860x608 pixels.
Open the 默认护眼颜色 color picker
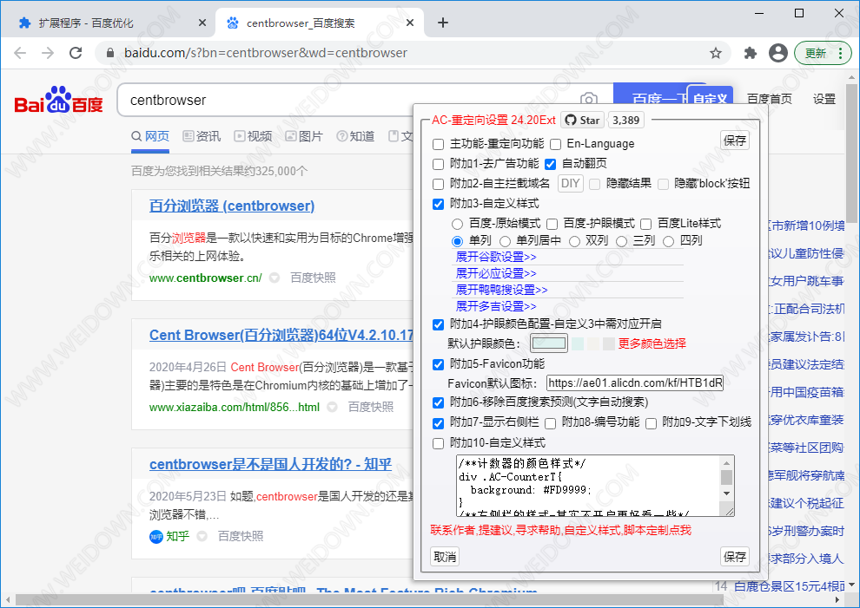pos(549,343)
